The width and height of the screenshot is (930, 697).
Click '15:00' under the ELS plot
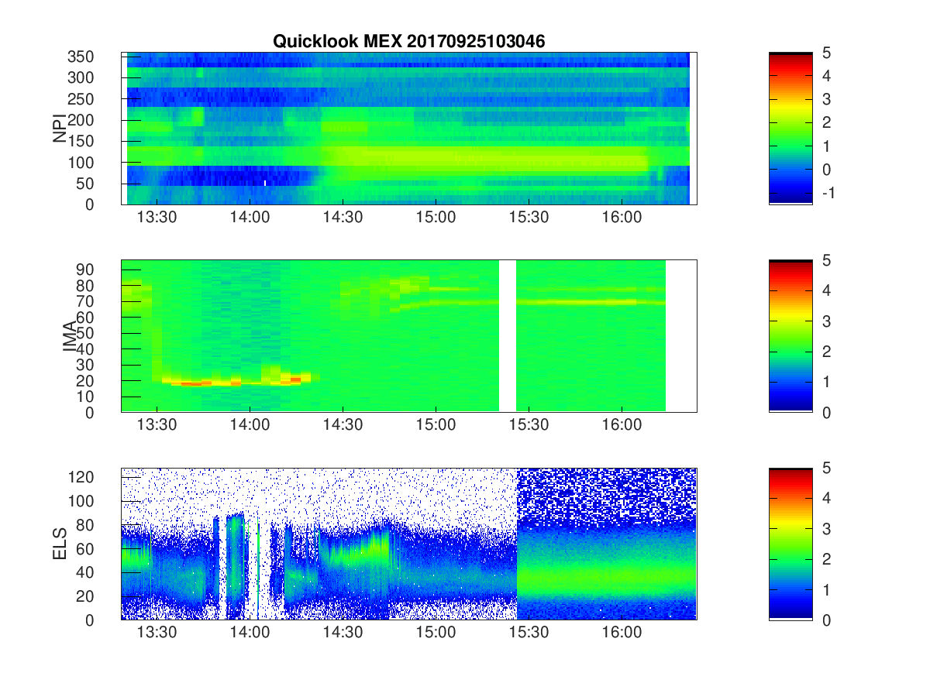click(436, 633)
